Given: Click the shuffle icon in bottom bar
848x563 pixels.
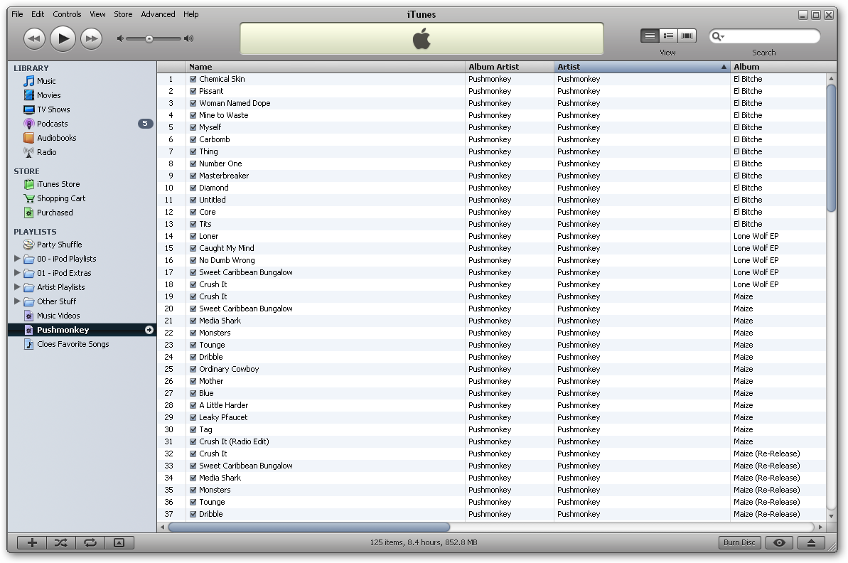Looking at the screenshot, I should pos(61,542).
